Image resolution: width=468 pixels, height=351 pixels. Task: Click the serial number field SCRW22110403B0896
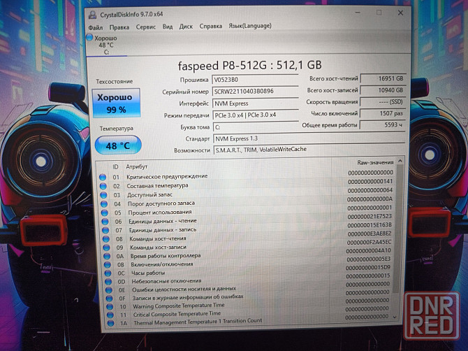pyautogui.click(x=255, y=91)
